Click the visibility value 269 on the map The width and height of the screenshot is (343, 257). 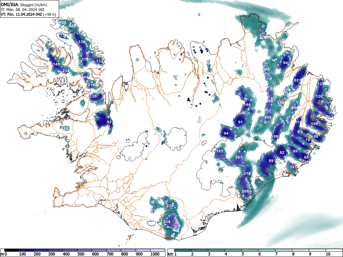click(268, 117)
